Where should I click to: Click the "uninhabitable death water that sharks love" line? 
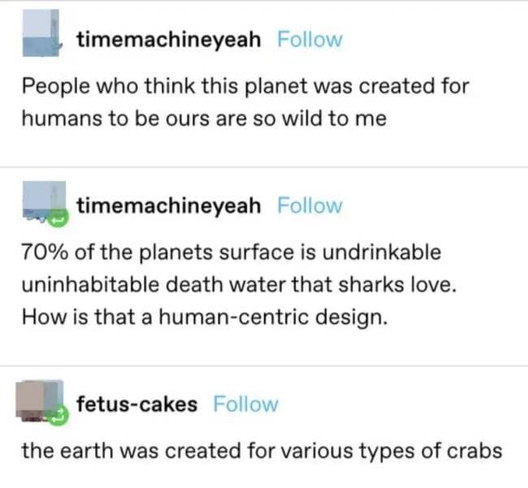coord(242,285)
